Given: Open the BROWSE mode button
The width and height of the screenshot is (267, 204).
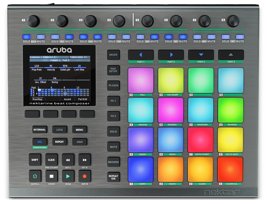Looking at the screenshot, I should tap(113, 162).
